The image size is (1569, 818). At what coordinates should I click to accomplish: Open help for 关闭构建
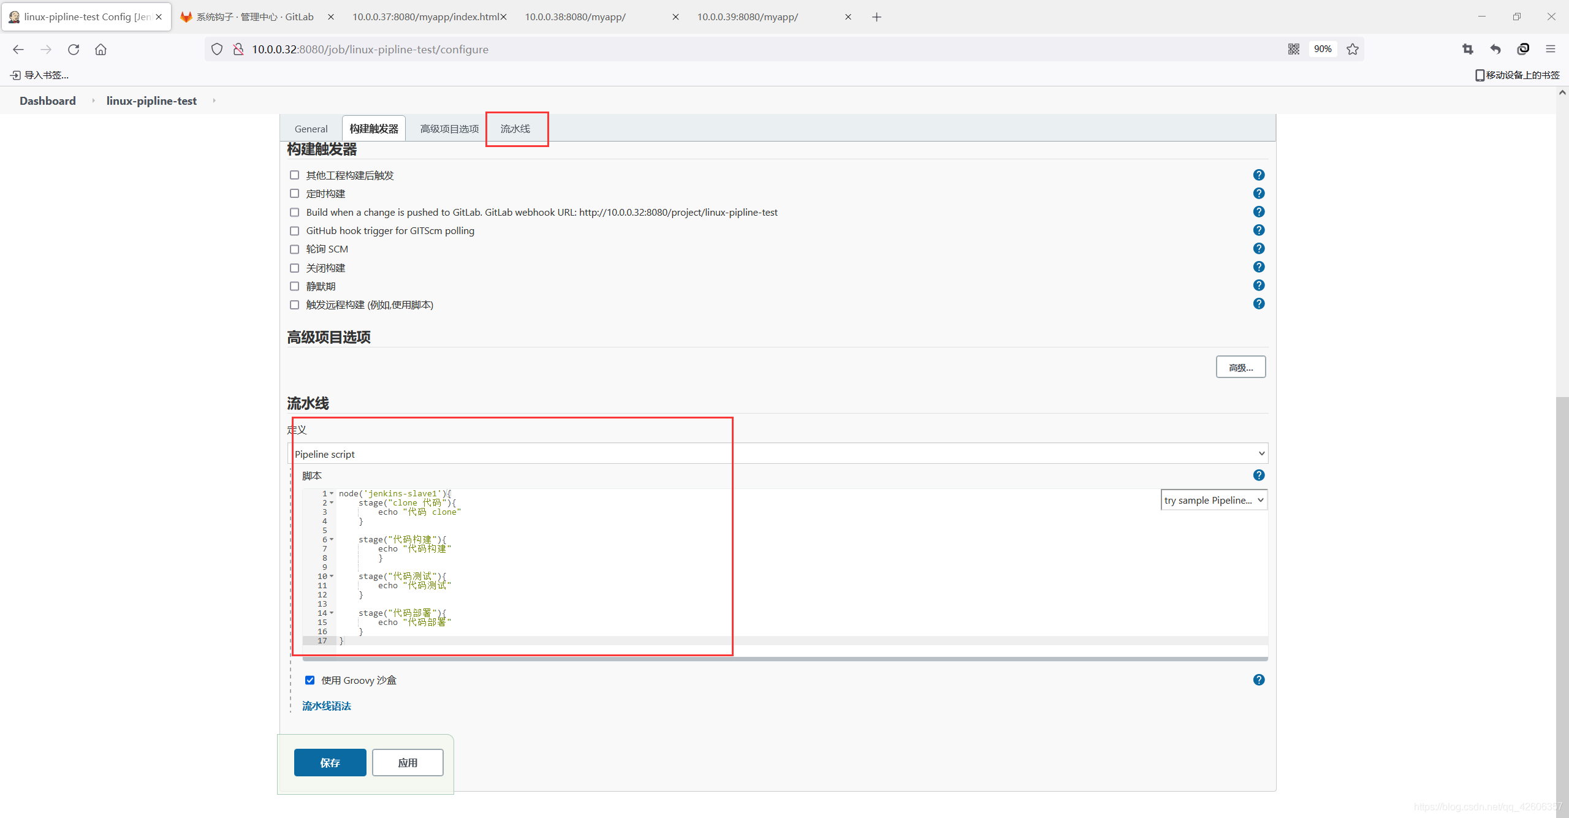tap(1259, 267)
